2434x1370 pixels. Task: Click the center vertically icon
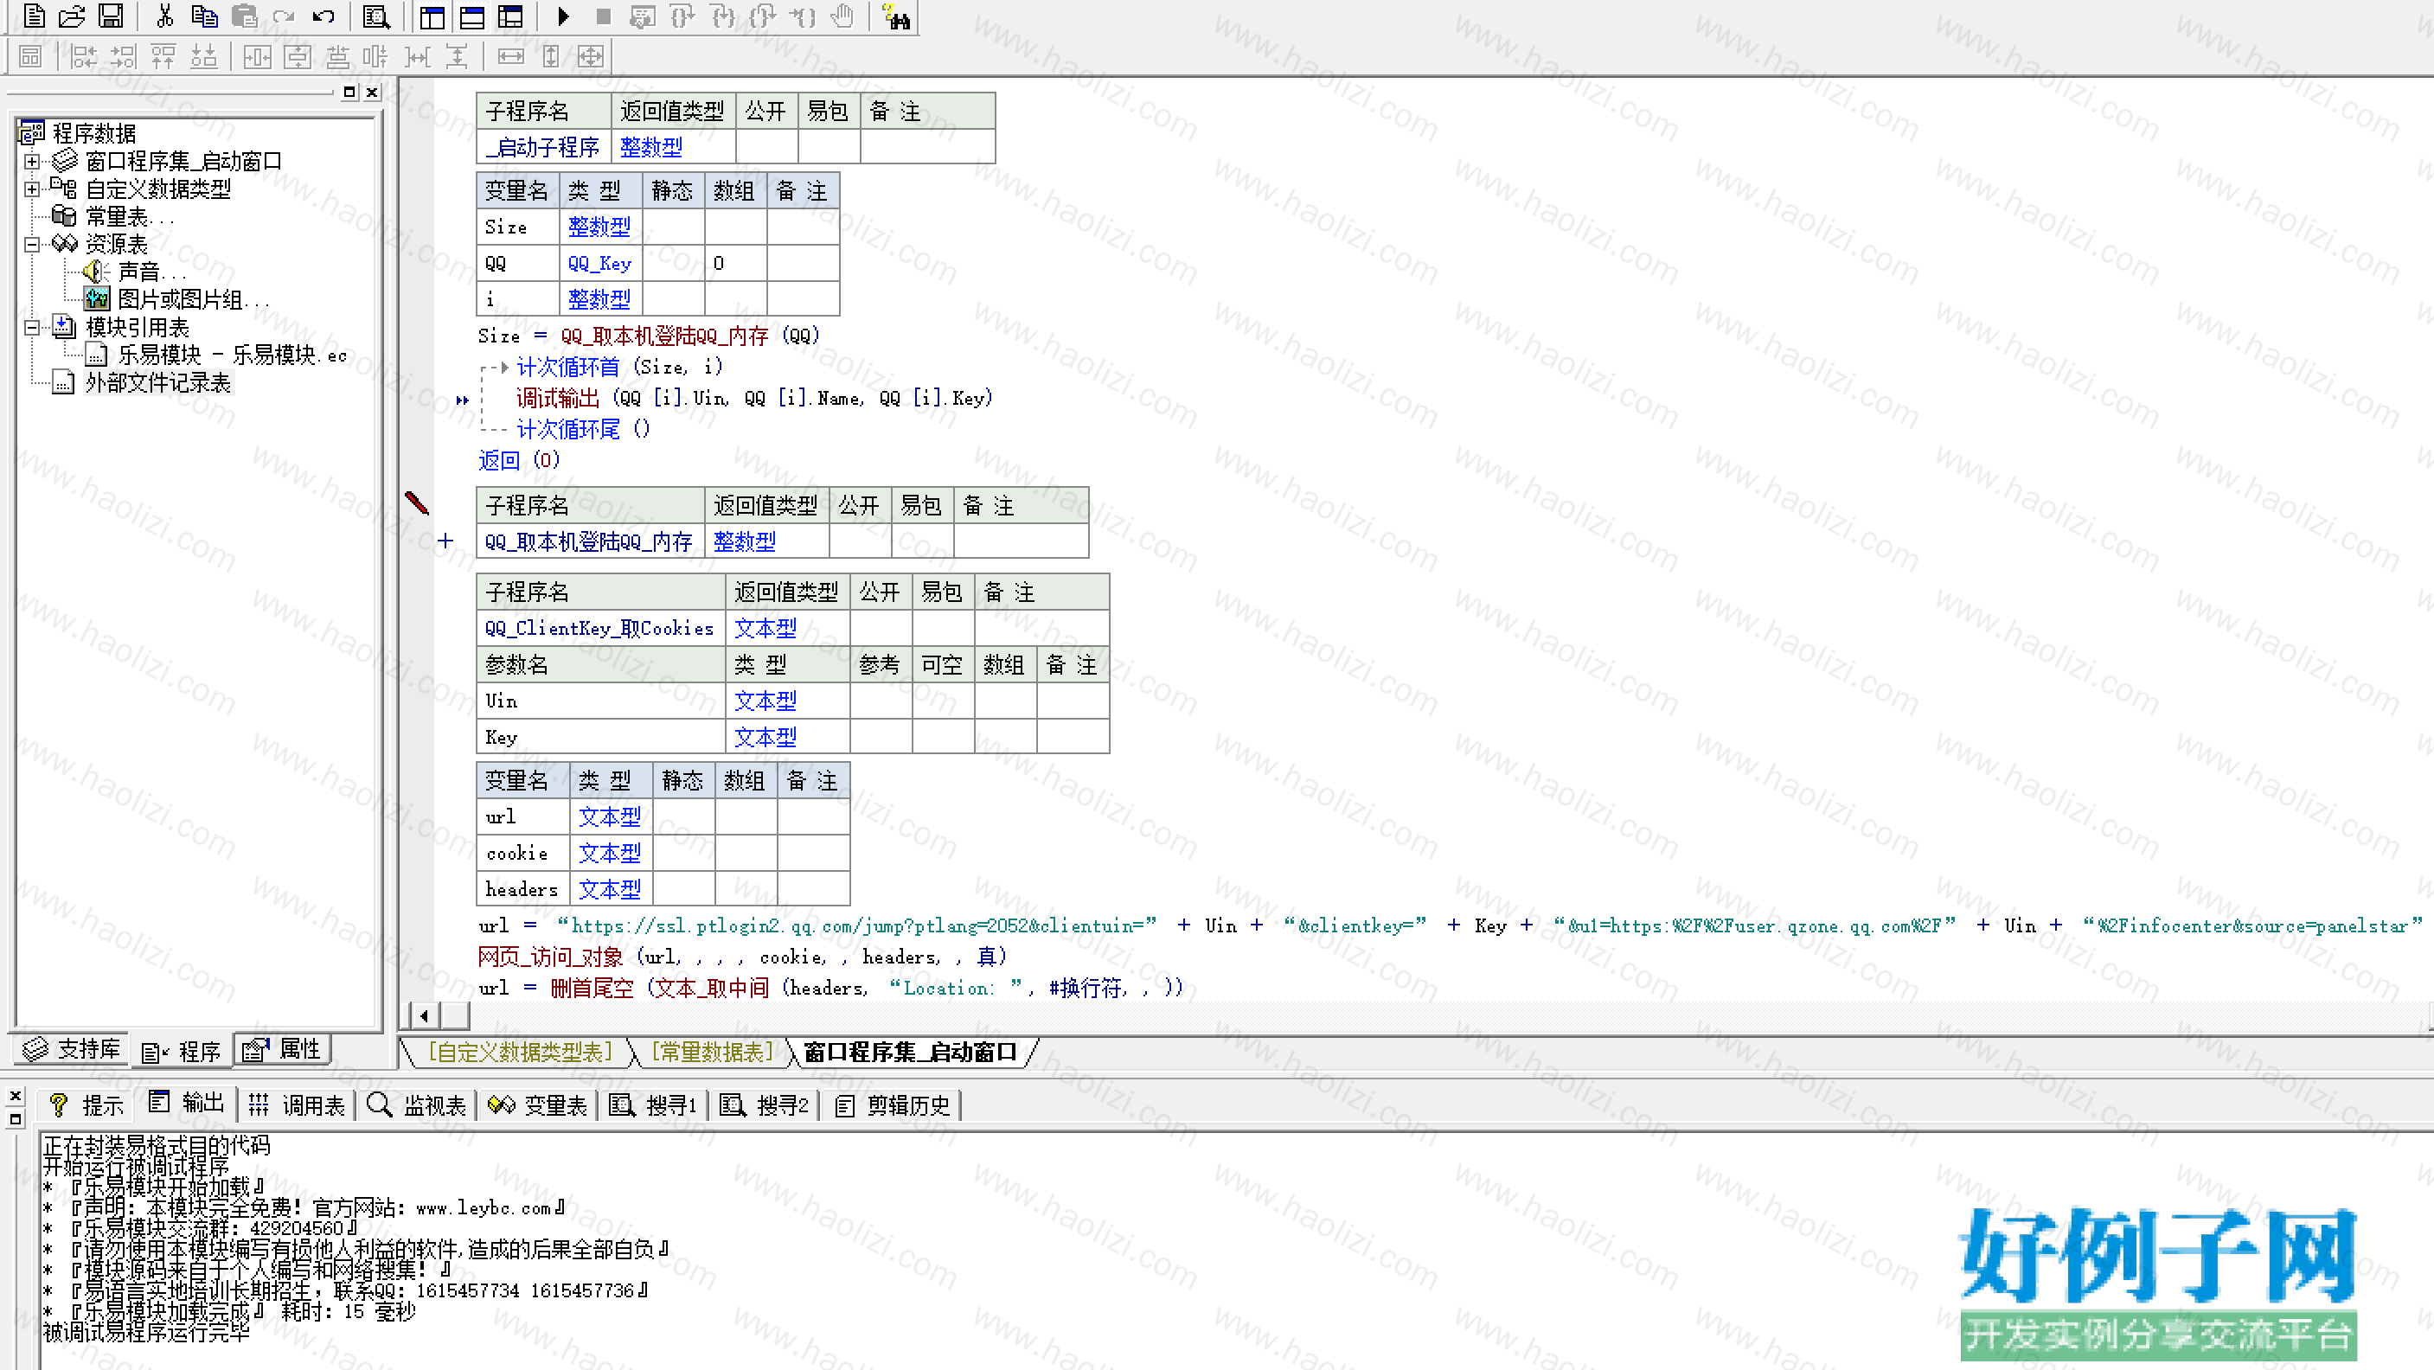[x=298, y=57]
